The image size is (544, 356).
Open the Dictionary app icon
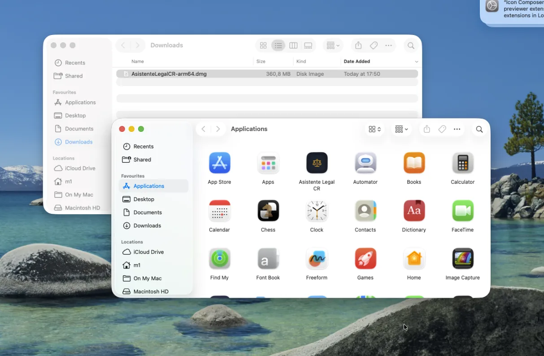tap(414, 211)
